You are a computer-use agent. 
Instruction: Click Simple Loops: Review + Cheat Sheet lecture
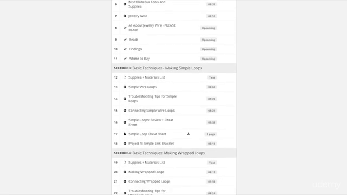[151, 122]
